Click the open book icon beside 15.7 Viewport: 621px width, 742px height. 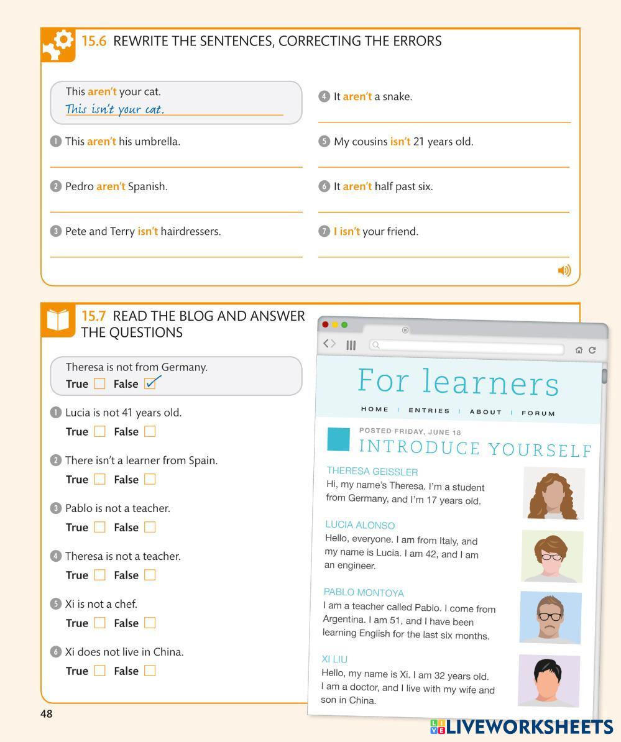pos(58,321)
